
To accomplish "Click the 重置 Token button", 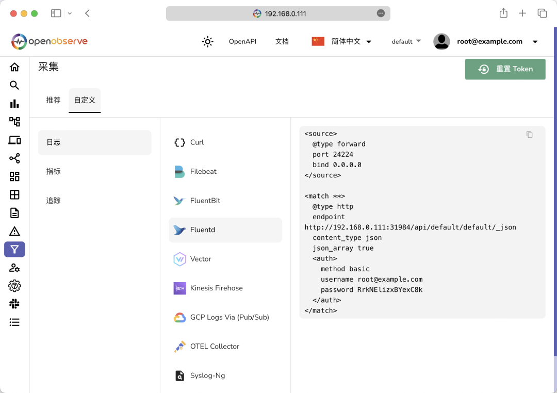I will (505, 69).
